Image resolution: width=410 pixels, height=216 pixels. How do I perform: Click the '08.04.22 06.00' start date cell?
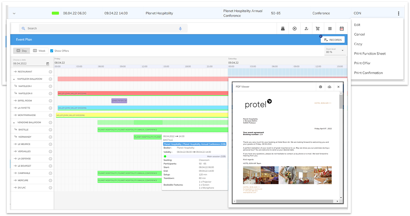point(74,13)
